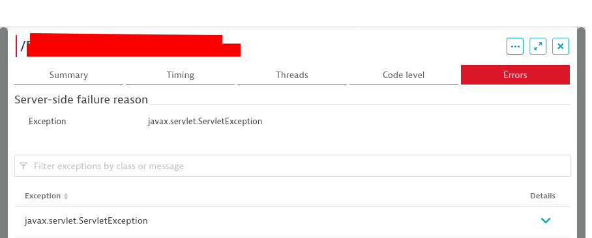Image resolution: width=592 pixels, height=238 pixels.
Task: Expand details chevron for ServletException row
Action: [546, 220]
